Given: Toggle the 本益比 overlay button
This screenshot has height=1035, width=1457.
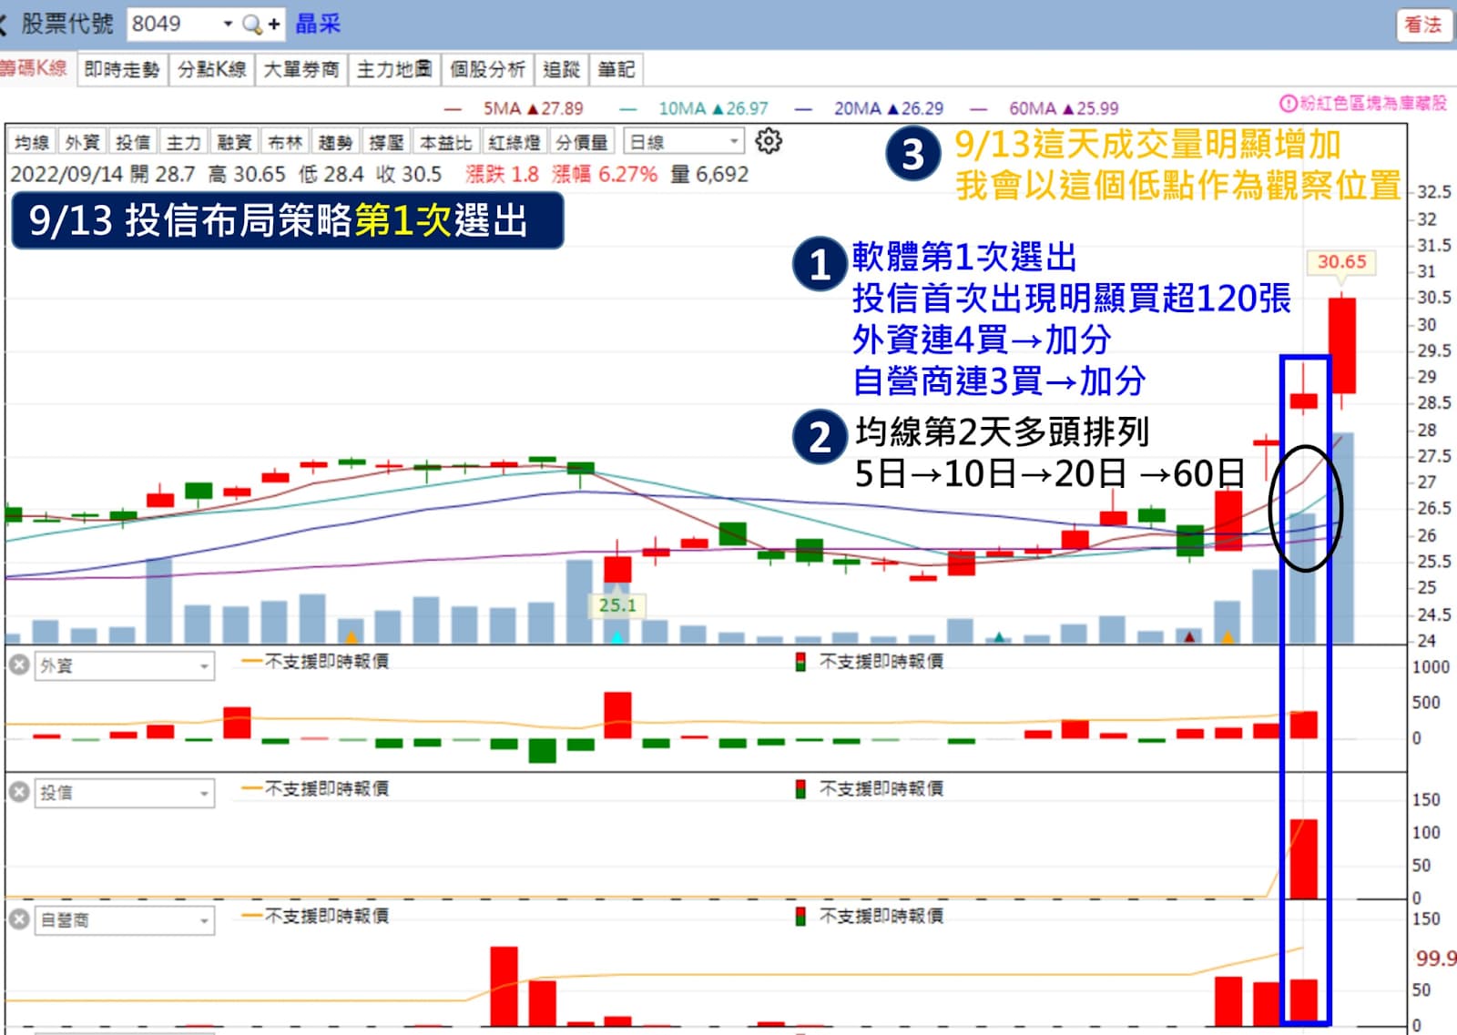Looking at the screenshot, I should click(x=445, y=142).
